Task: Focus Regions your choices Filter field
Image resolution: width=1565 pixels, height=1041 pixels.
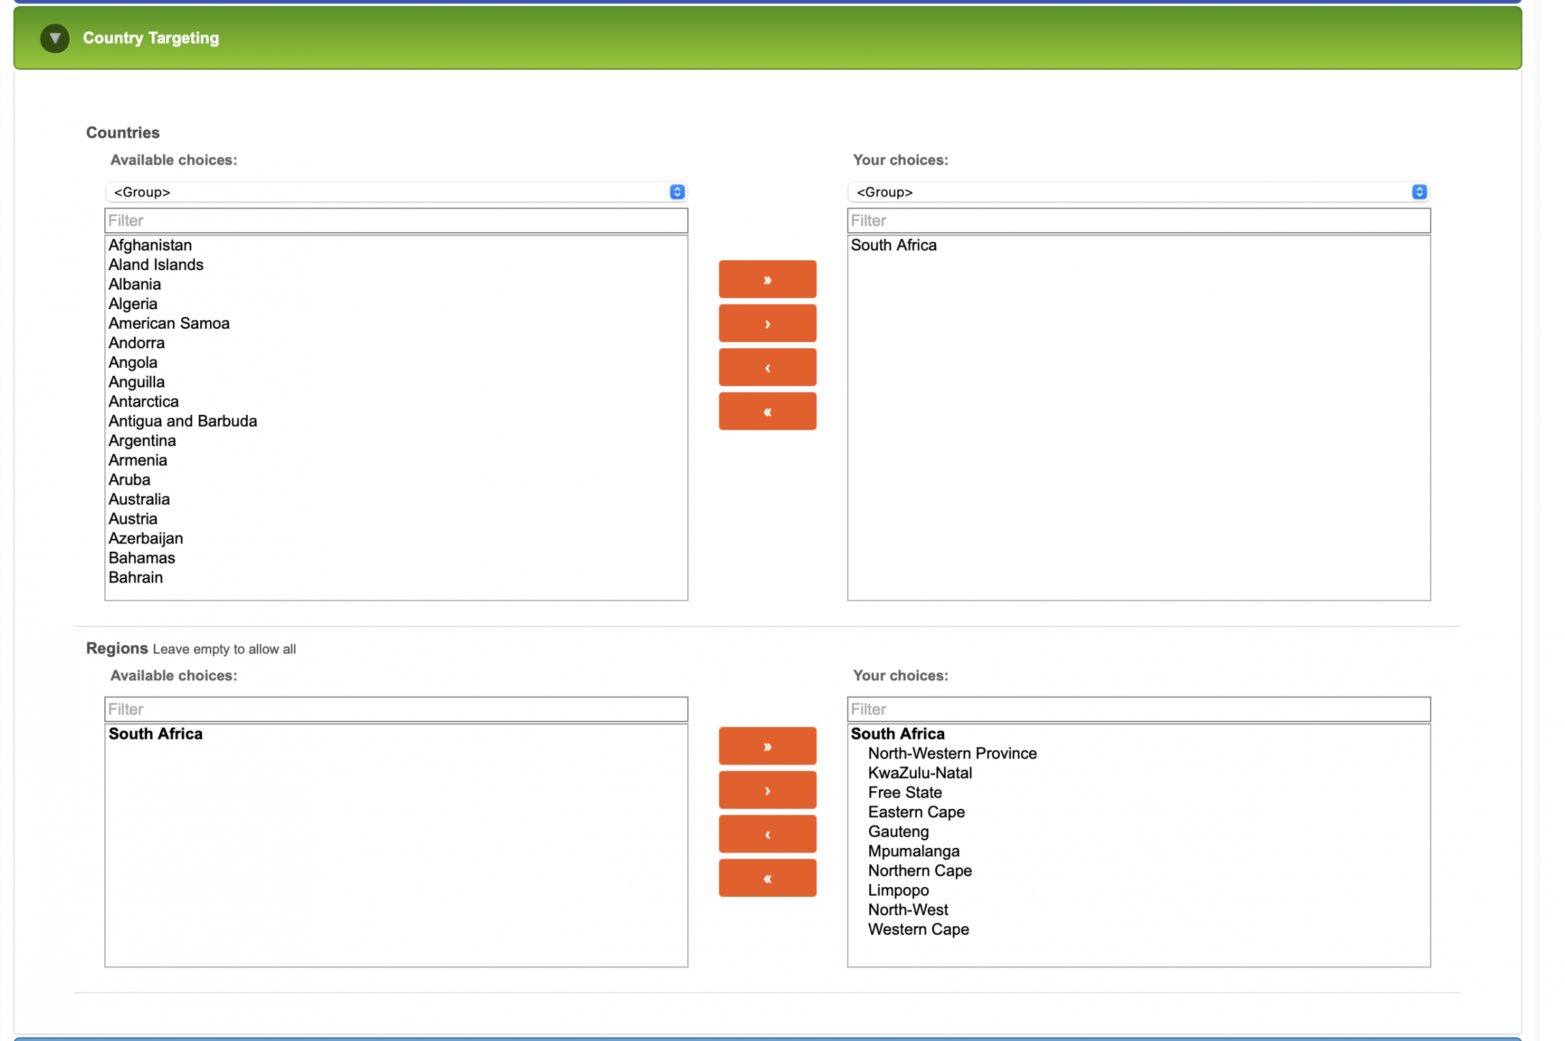Action: point(1139,709)
